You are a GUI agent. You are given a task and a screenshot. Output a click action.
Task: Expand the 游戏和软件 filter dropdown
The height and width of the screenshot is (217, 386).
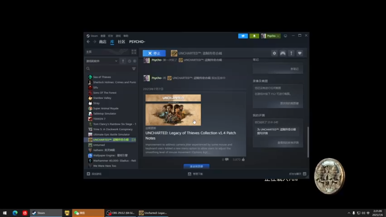pos(102,61)
